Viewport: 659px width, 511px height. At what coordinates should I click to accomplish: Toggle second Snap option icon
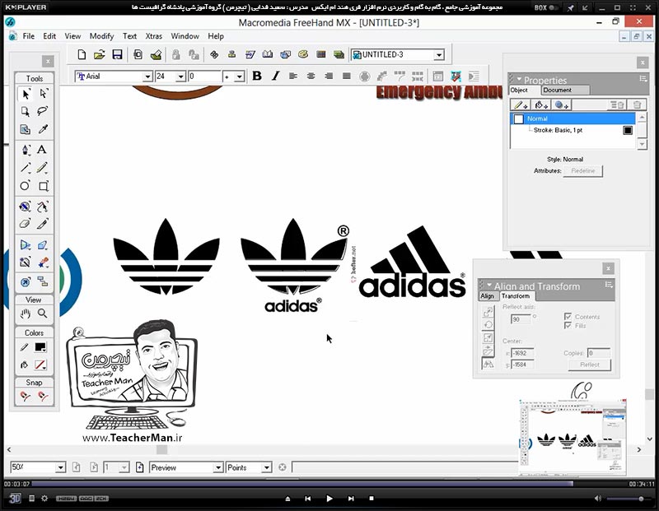tap(43, 396)
